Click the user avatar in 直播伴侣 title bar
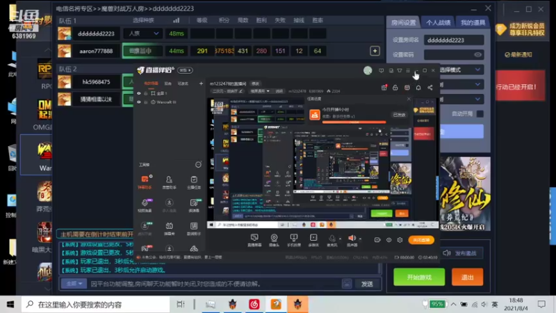Image resolution: width=556 pixels, height=313 pixels. coord(368,70)
